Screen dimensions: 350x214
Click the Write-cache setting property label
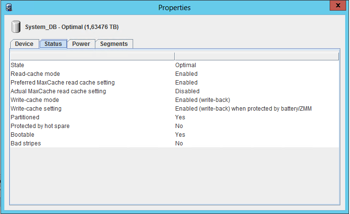click(x=36, y=109)
